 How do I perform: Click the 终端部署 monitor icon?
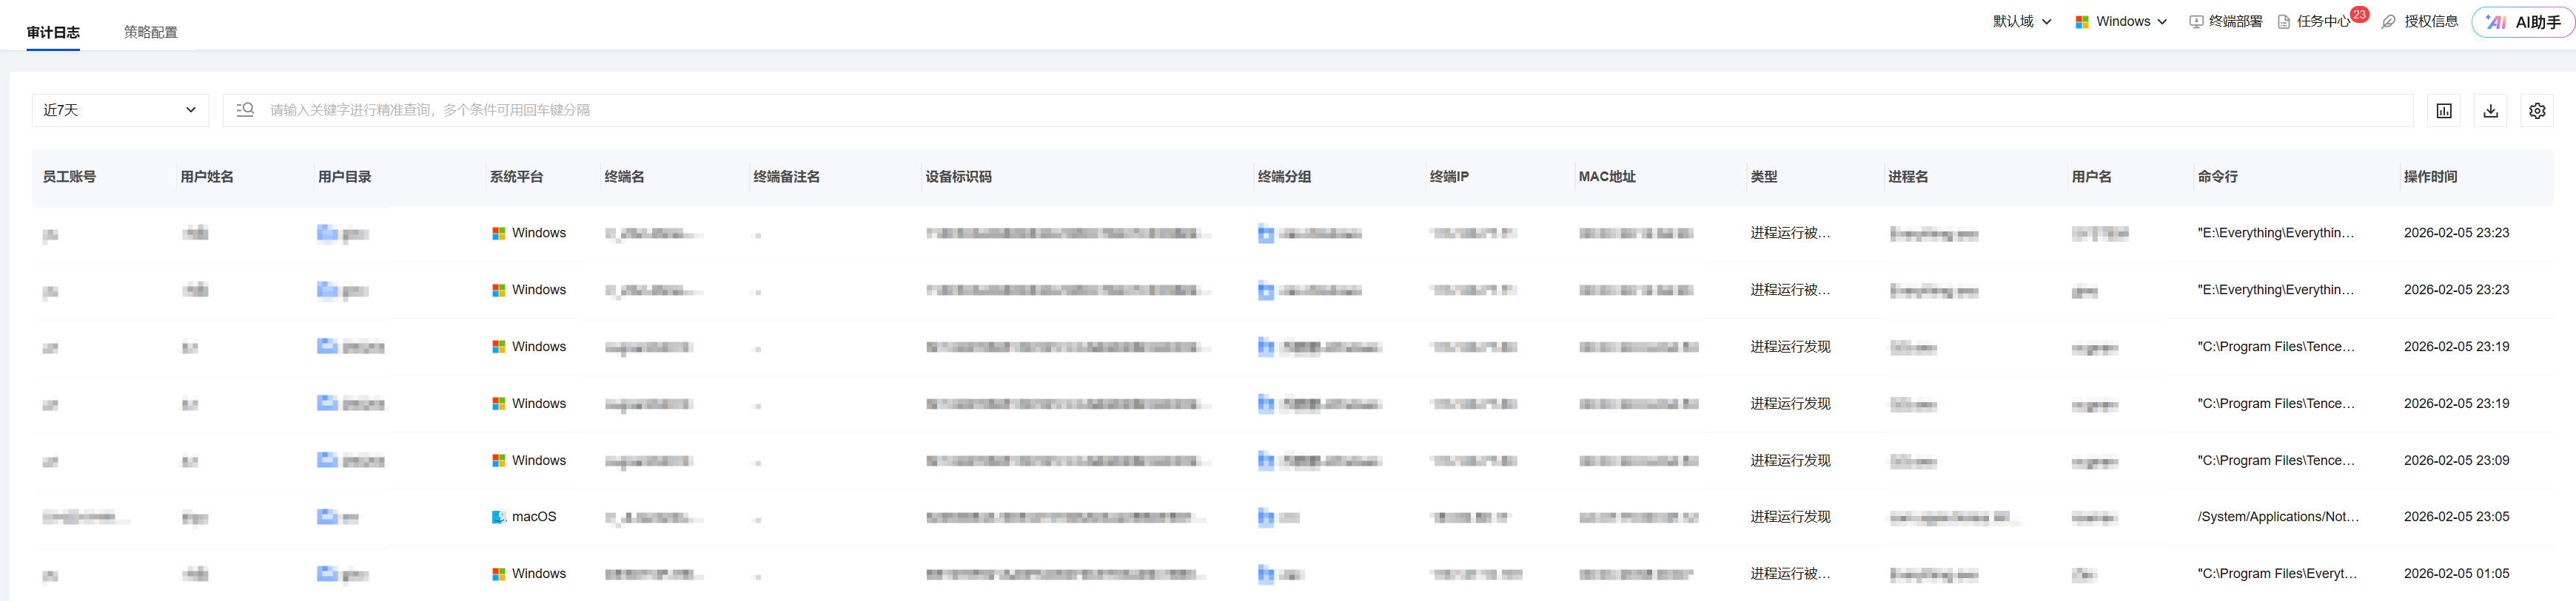2196,22
